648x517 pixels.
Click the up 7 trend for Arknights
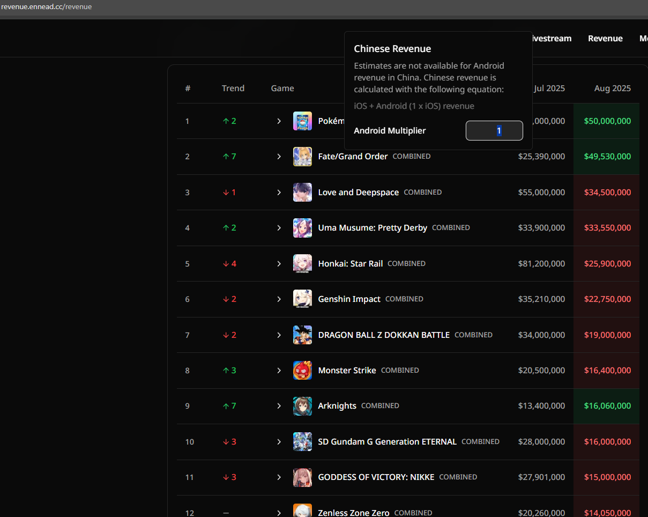tap(229, 406)
